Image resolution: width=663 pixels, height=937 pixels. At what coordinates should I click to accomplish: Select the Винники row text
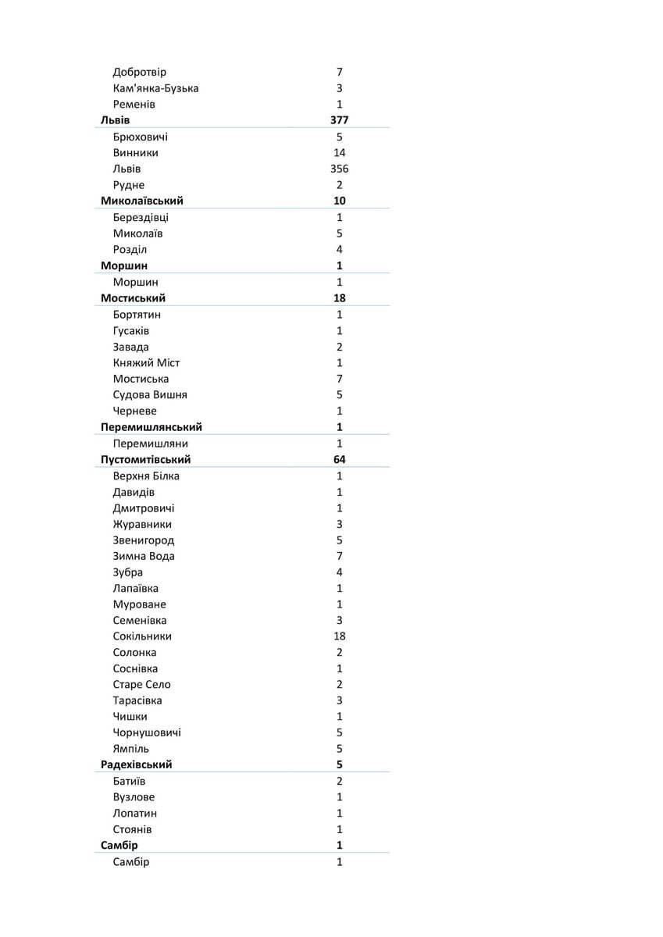pyautogui.click(x=136, y=153)
